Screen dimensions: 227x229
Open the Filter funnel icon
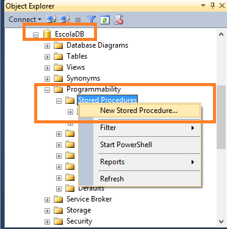tap(92, 20)
